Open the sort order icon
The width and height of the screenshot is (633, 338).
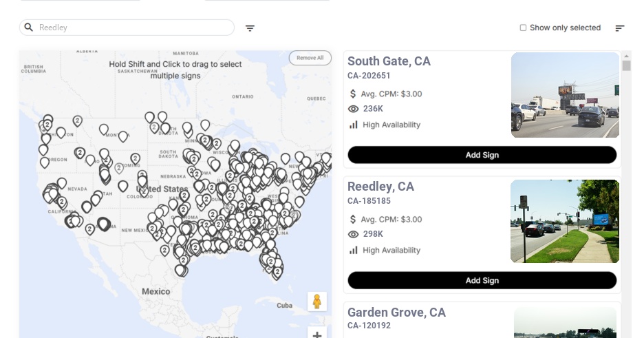pyautogui.click(x=620, y=28)
